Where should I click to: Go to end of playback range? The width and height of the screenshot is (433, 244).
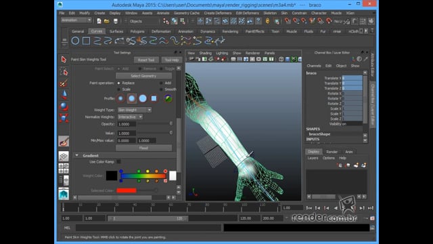[371, 208]
